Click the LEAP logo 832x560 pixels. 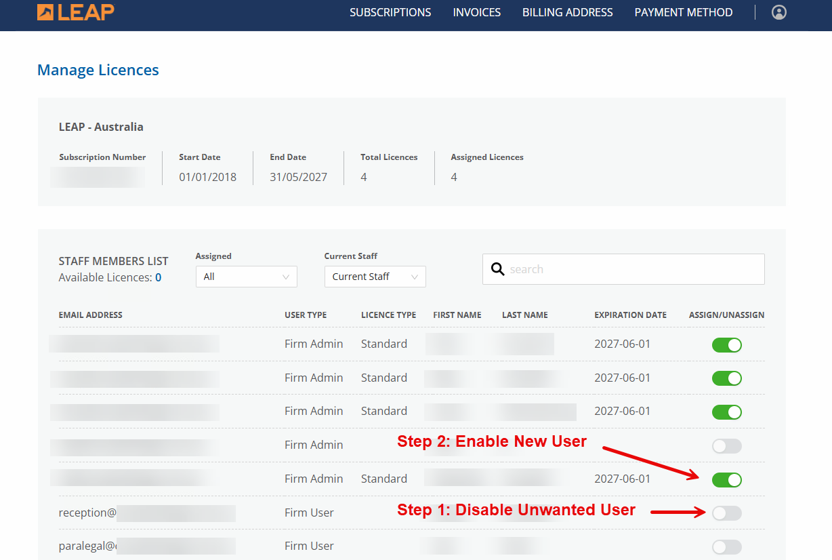[x=75, y=12]
